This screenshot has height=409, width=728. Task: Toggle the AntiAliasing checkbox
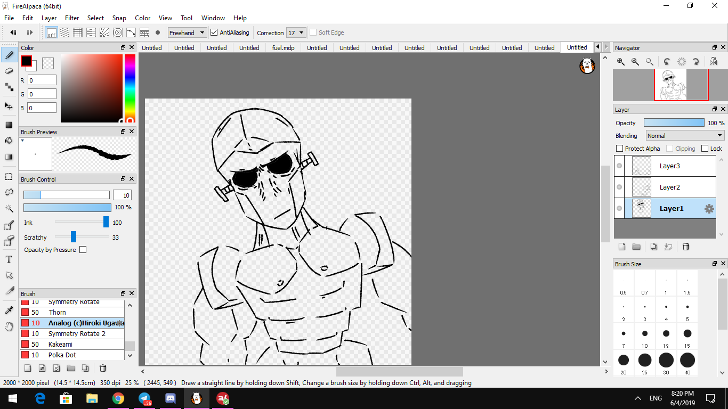[214, 32]
